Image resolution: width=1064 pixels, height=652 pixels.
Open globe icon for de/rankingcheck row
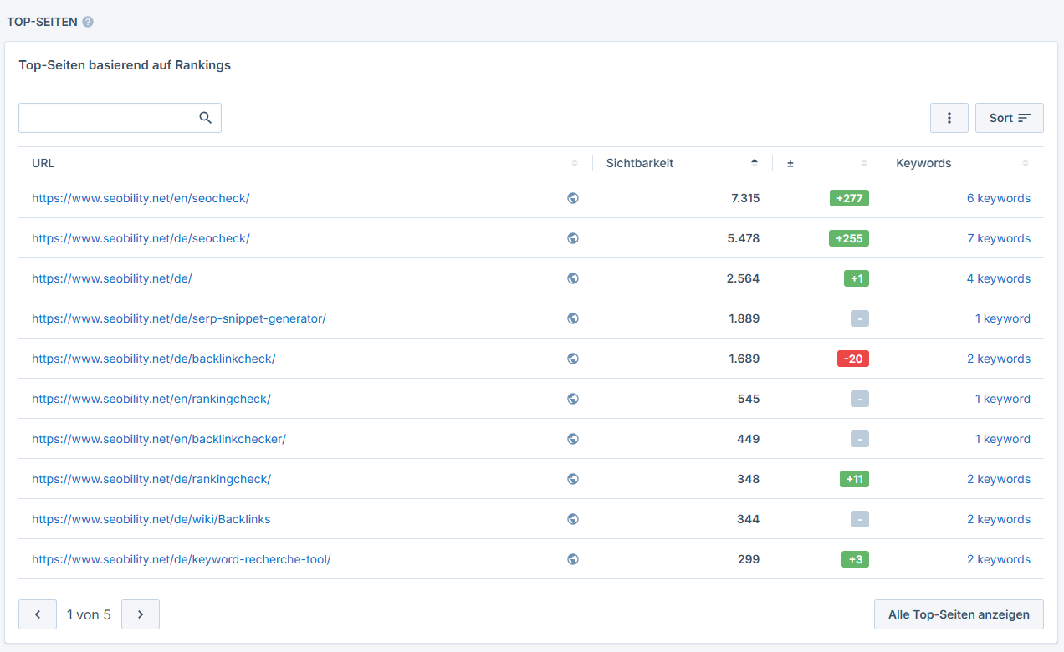tap(573, 479)
